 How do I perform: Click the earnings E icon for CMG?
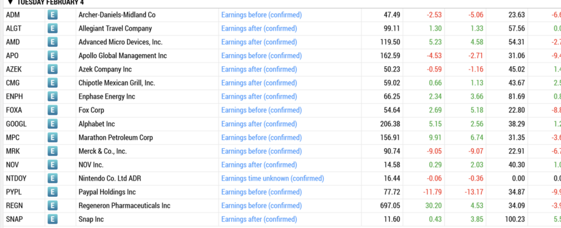click(x=53, y=83)
